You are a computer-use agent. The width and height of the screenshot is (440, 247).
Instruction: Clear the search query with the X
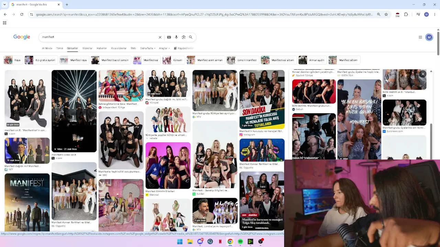[x=160, y=37]
